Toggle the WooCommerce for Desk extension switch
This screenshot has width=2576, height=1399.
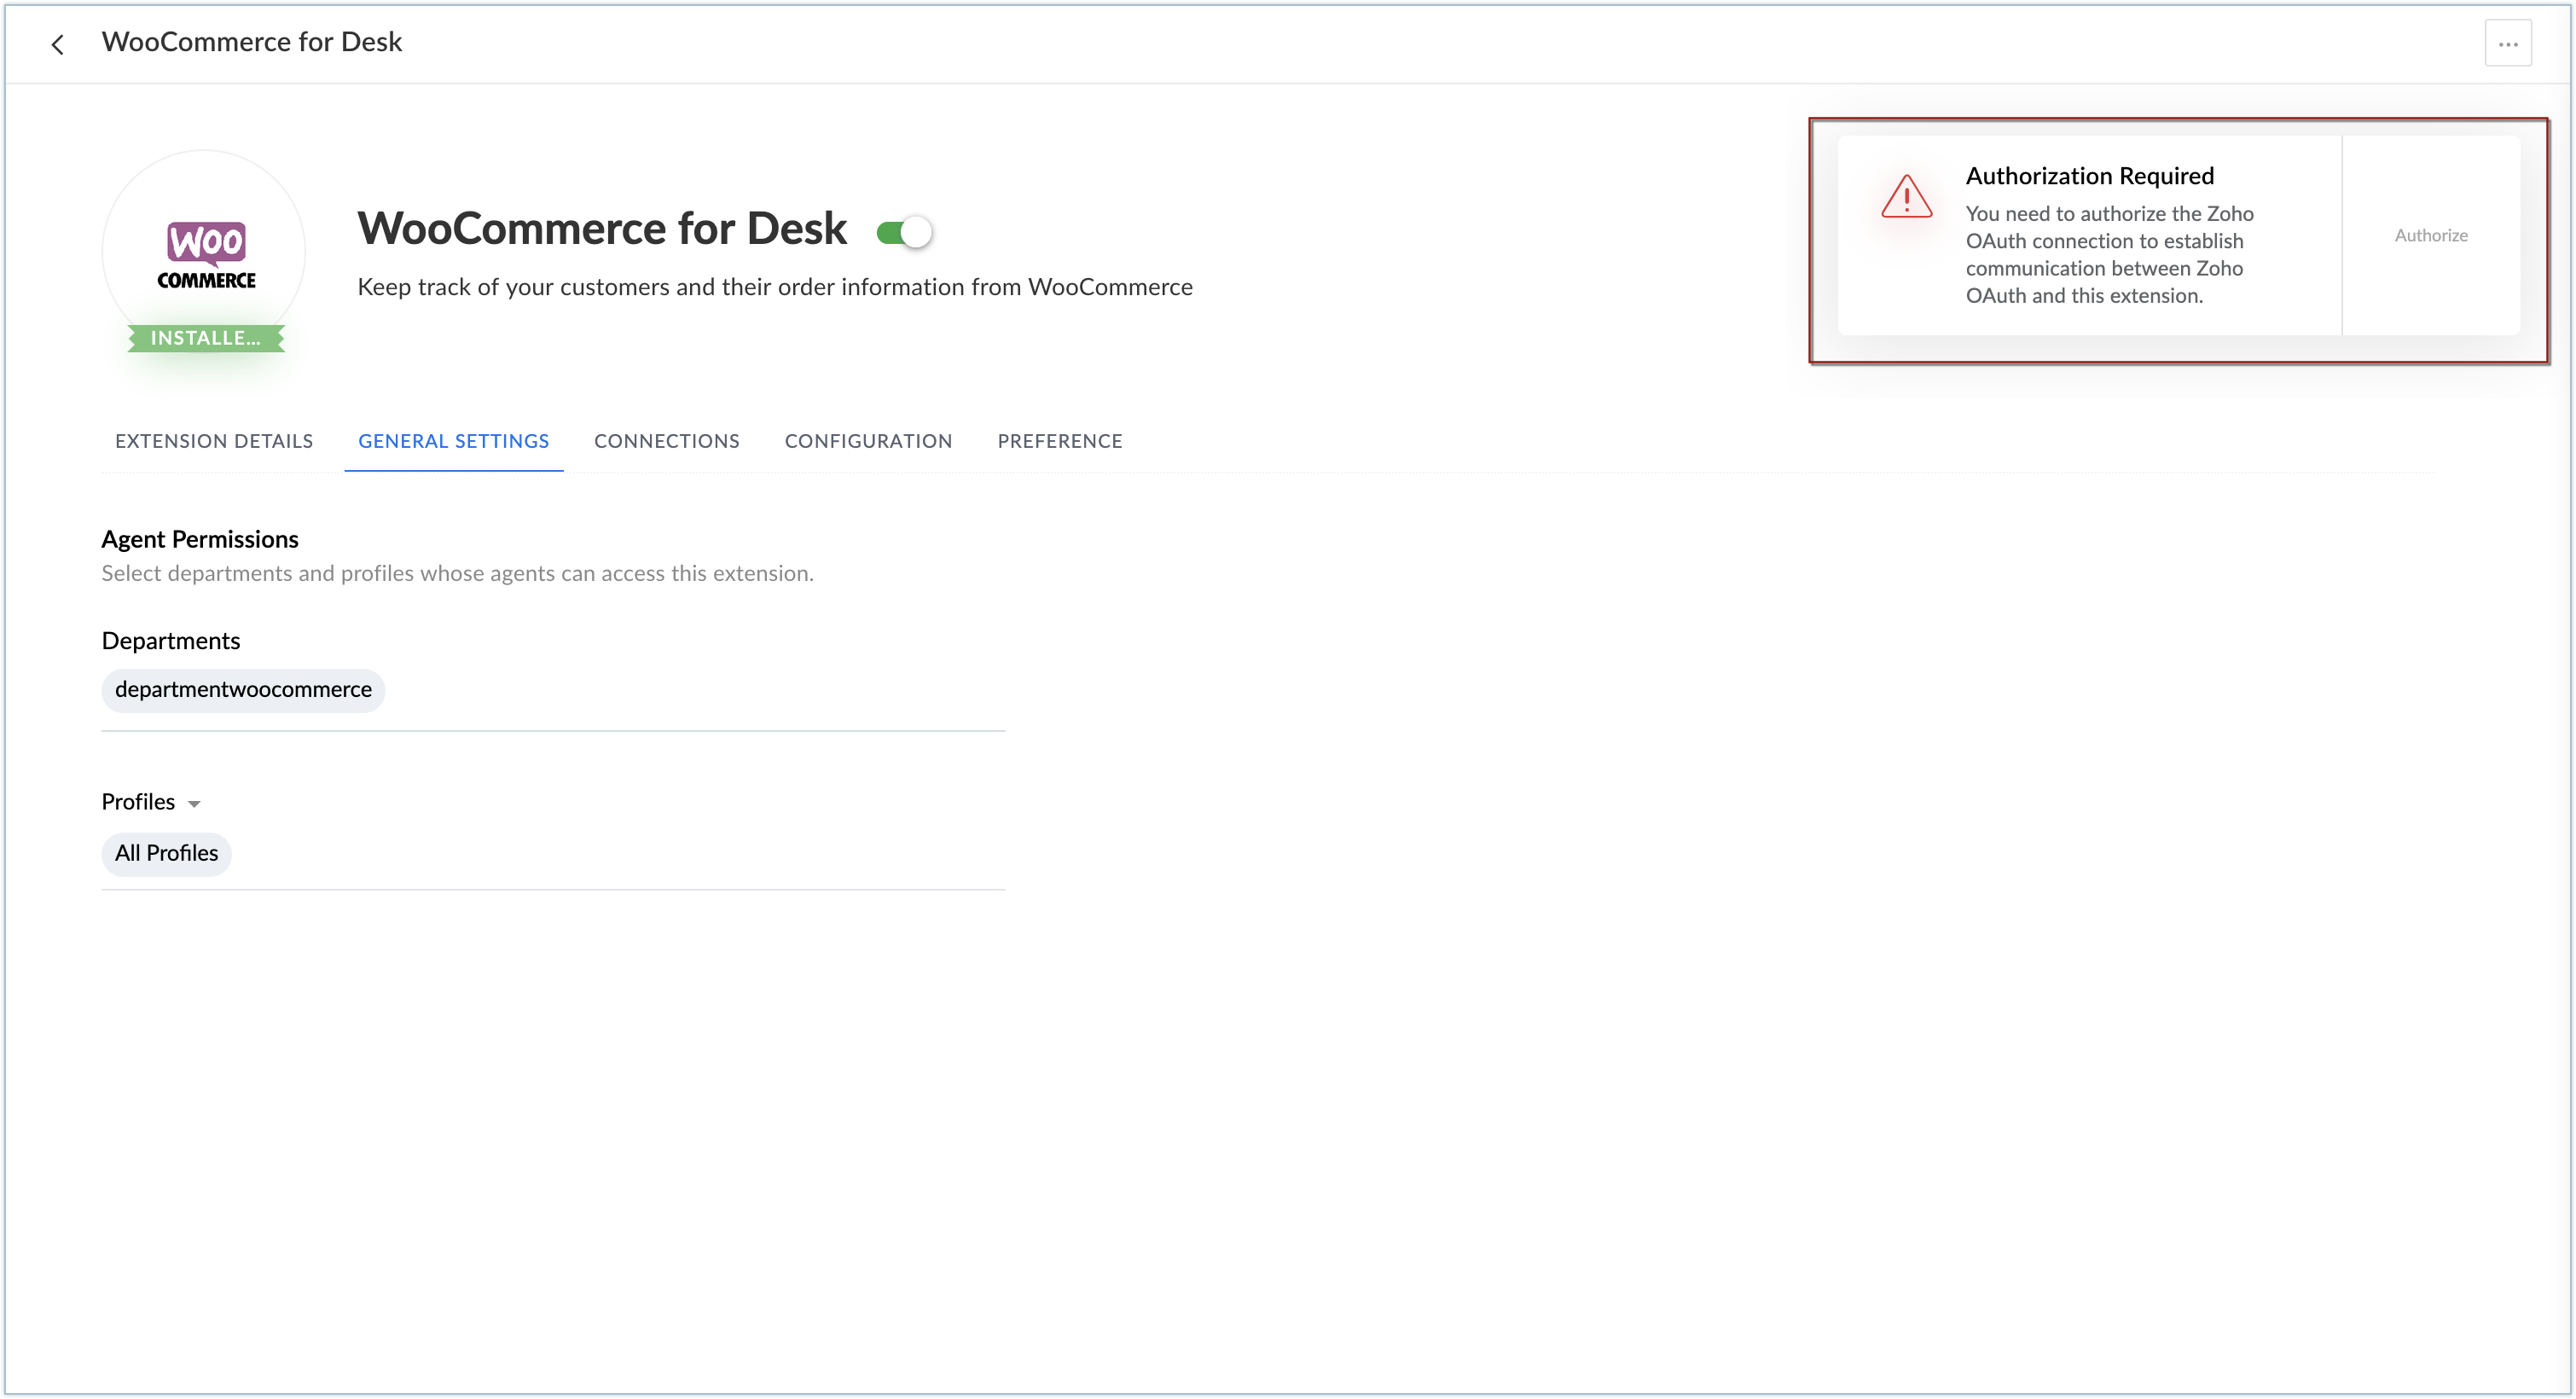(x=904, y=233)
